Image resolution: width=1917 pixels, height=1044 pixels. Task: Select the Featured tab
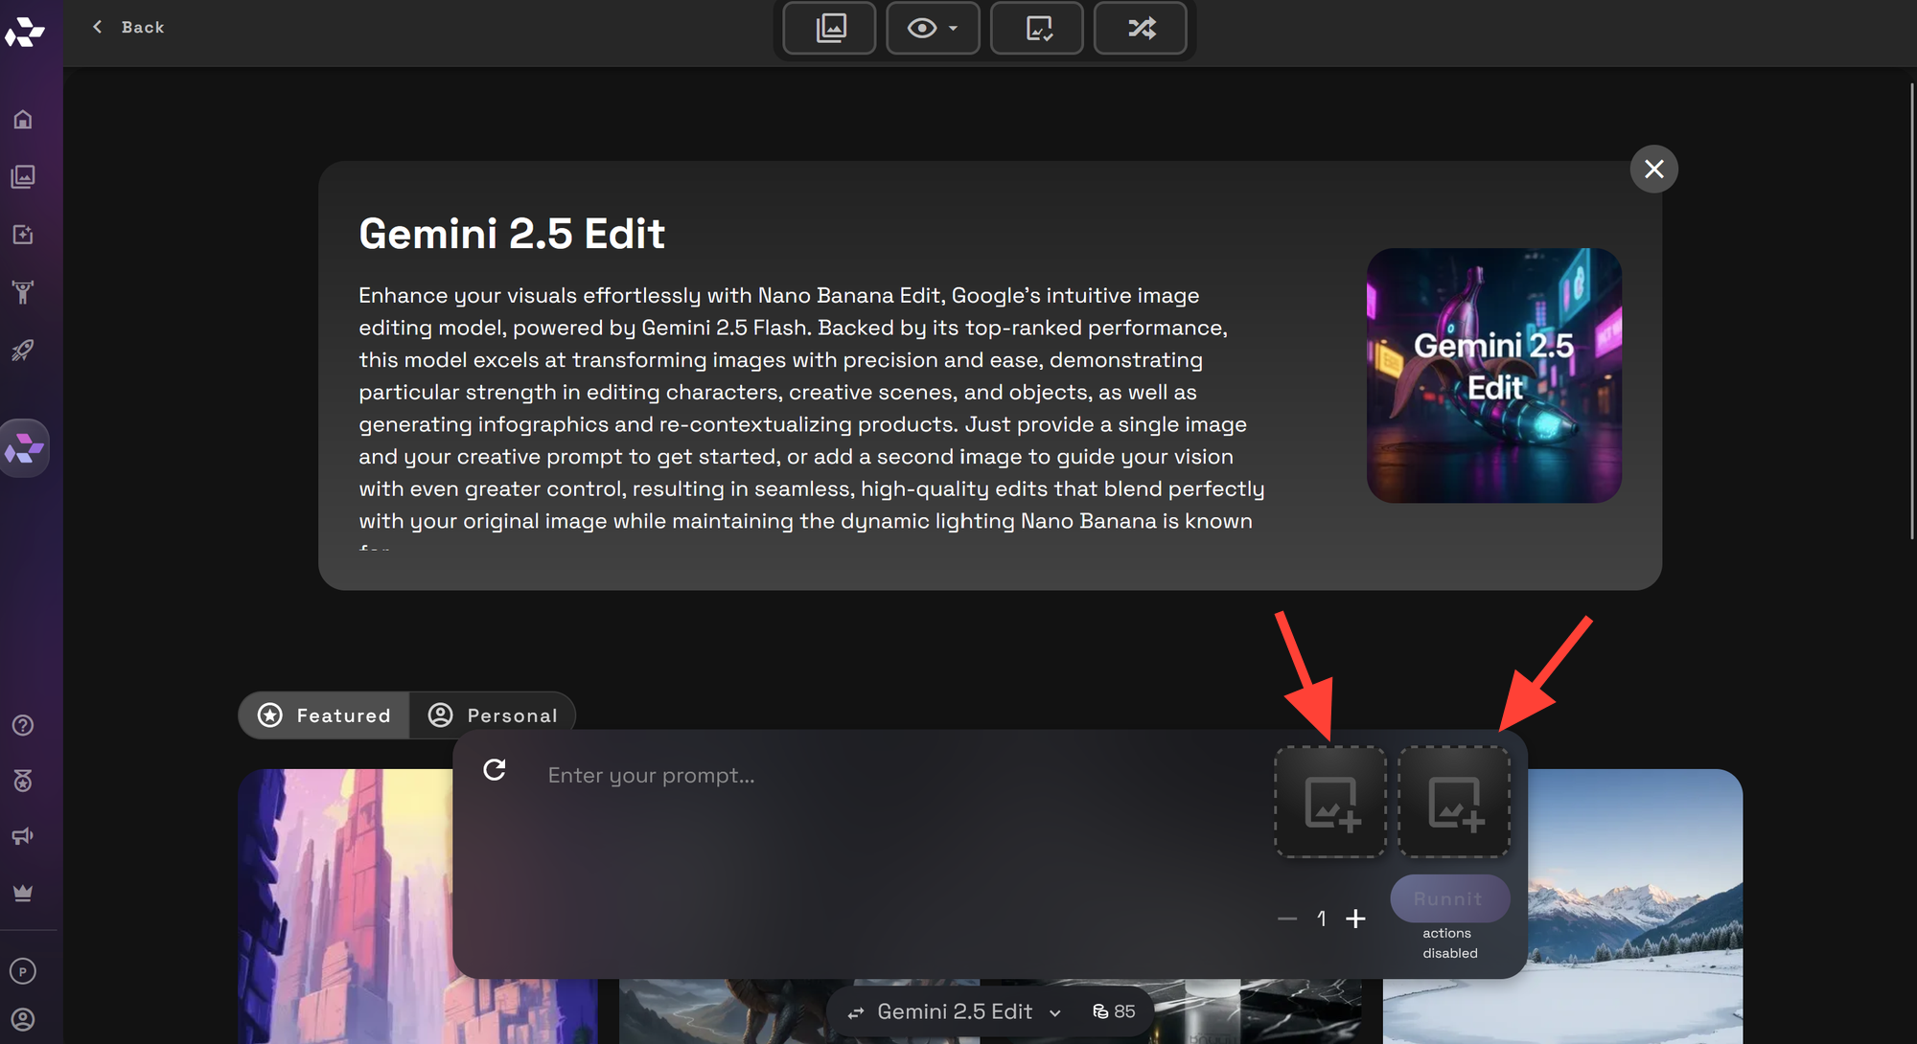coord(326,715)
